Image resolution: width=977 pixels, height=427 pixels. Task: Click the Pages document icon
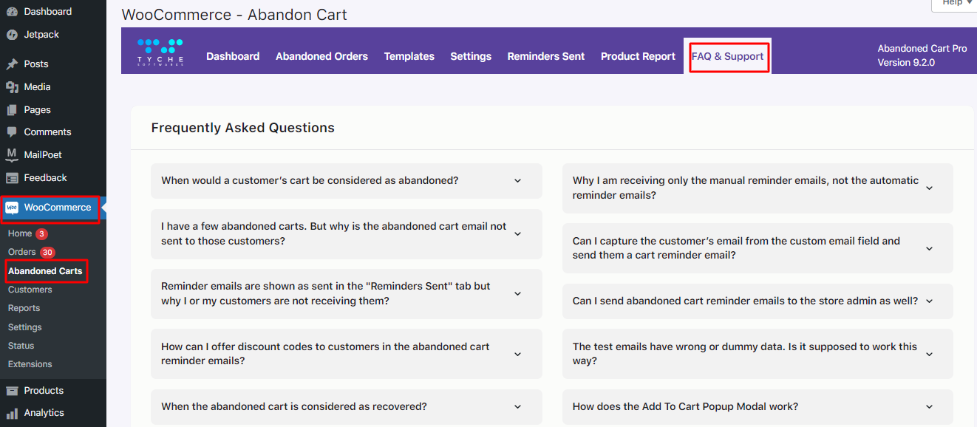click(12, 110)
